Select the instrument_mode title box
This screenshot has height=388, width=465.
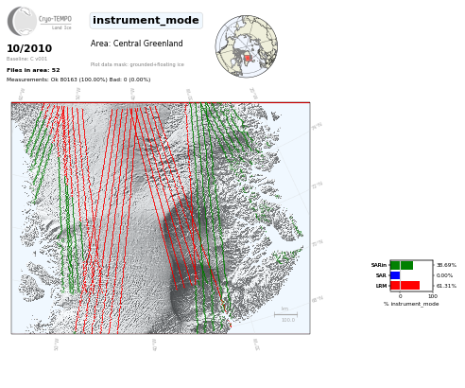(146, 21)
